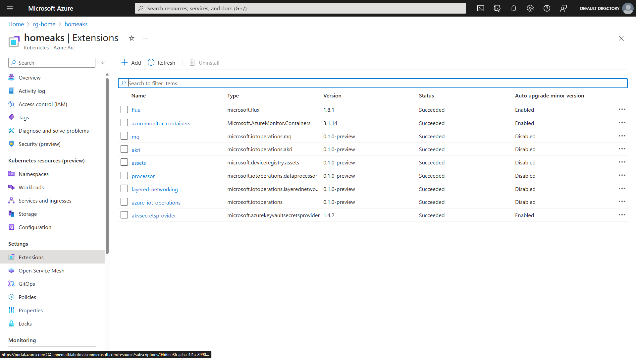Open the Help question mark icon

pyautogui.click(x=547, y=8)
